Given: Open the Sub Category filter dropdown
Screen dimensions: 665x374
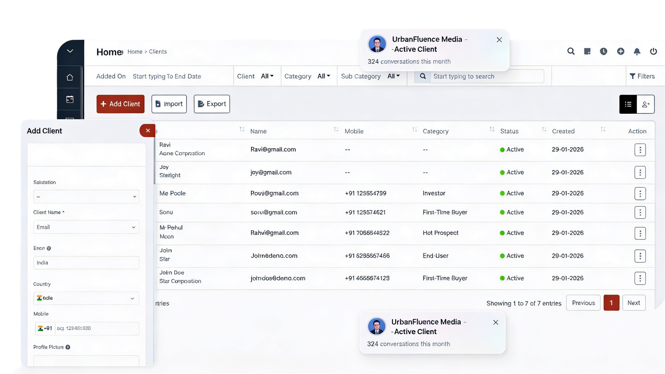Looking at the screenshot, I should point(393,76).
